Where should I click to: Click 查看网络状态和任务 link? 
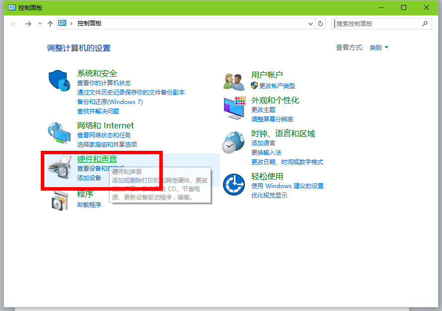104,135
